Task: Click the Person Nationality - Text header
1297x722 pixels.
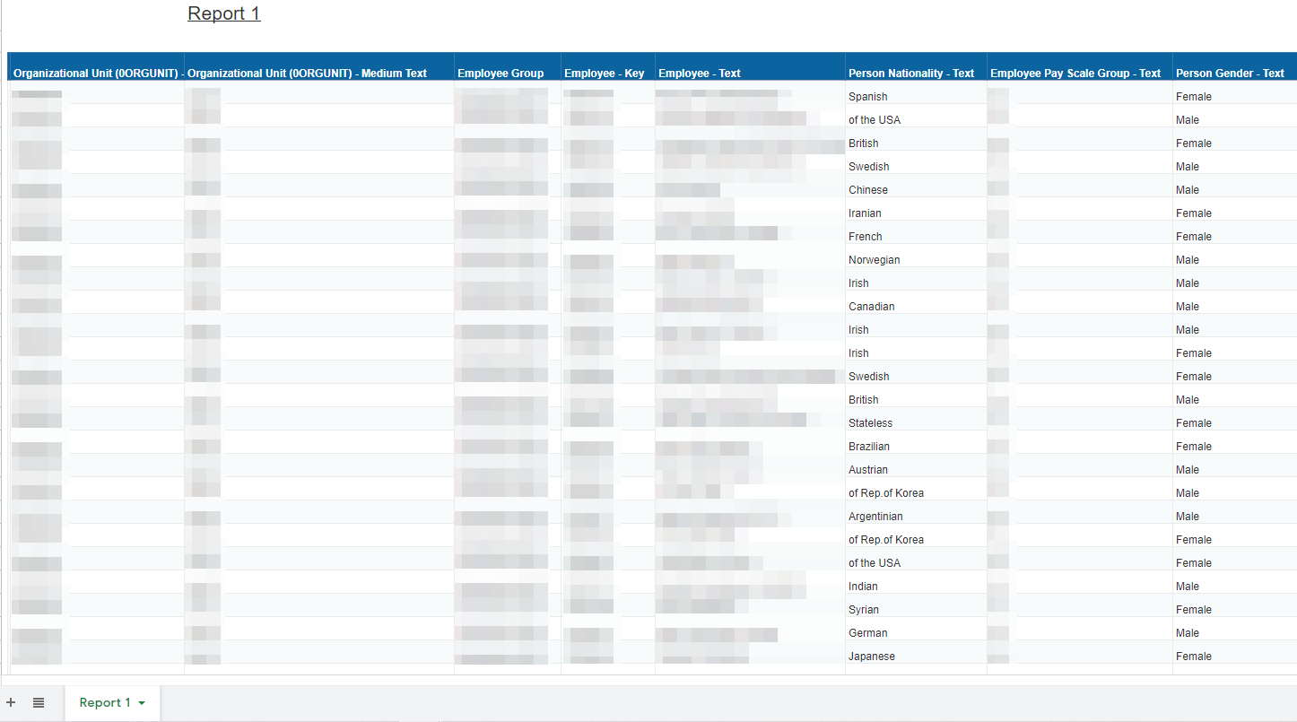Action: click(911, 74)
